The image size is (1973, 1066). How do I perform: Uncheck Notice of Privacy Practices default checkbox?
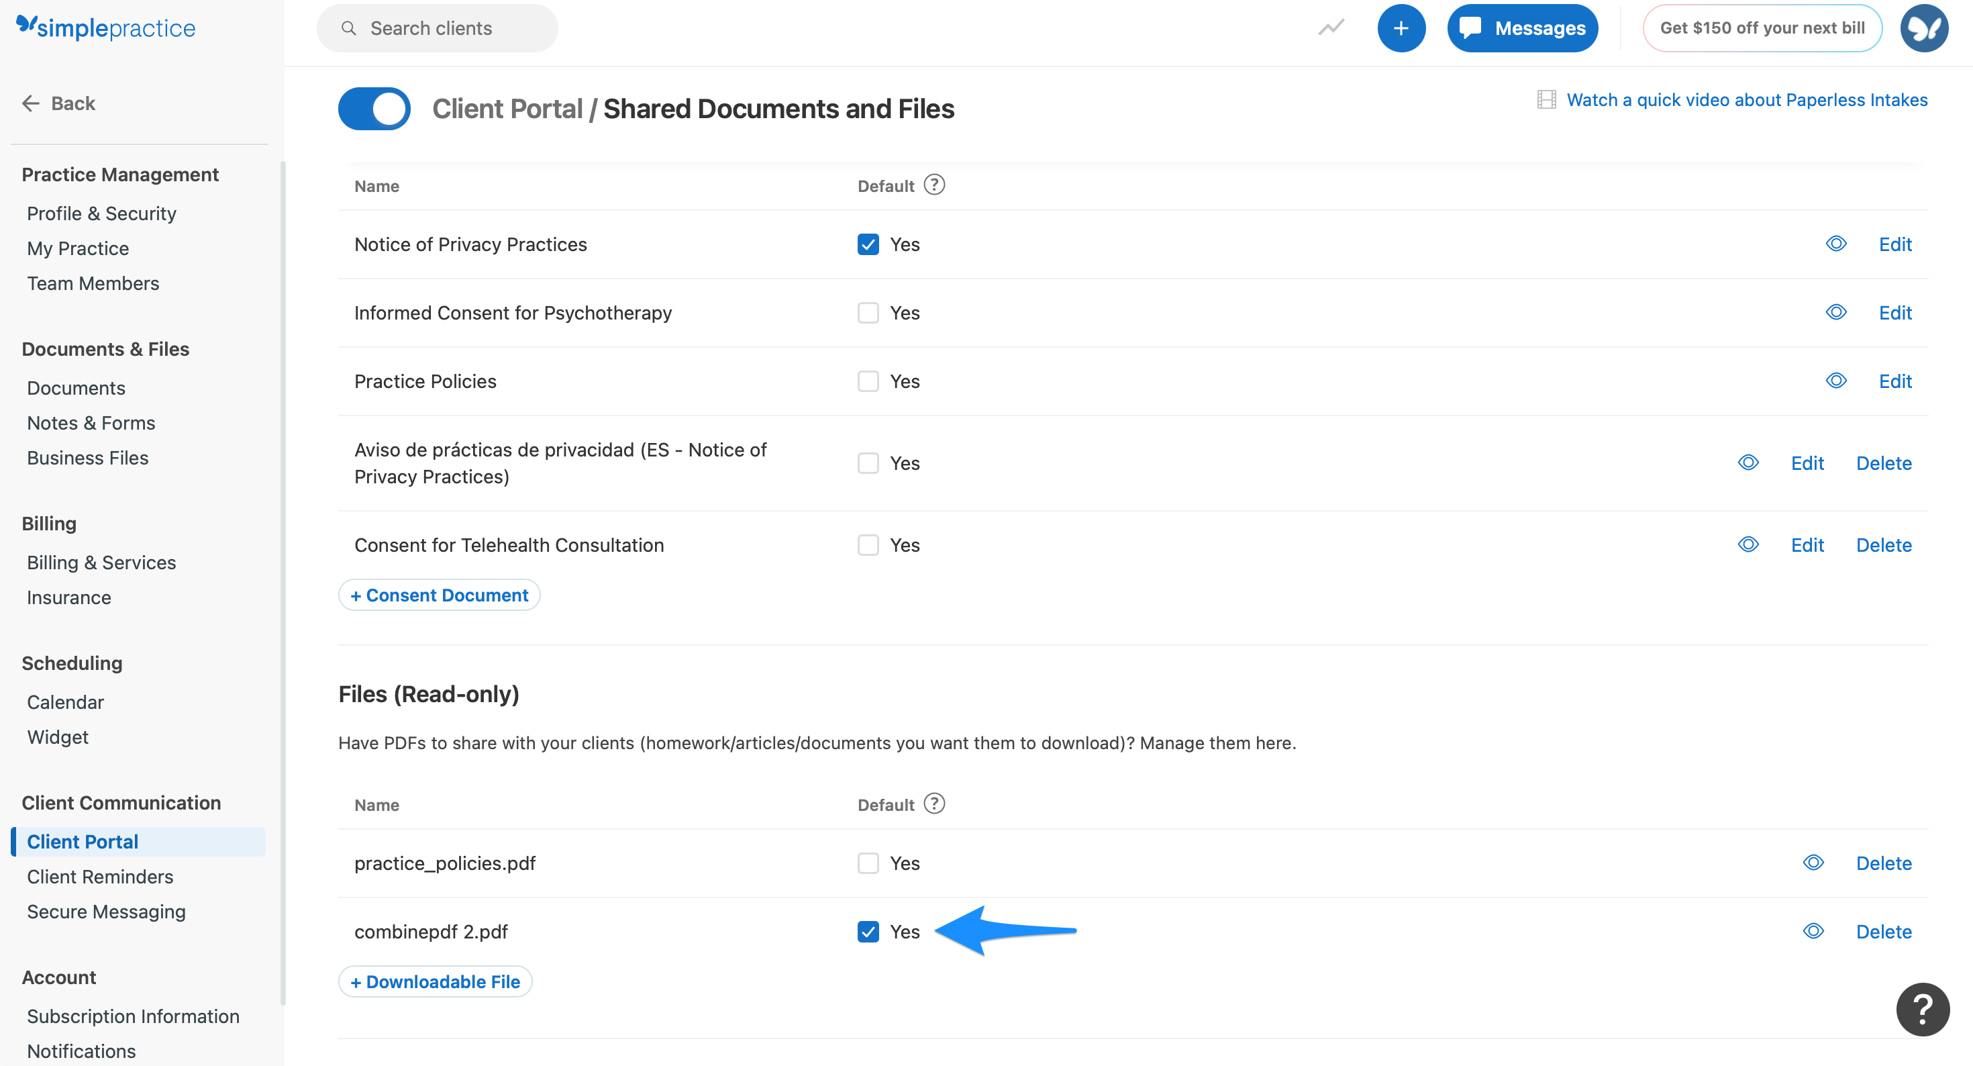(868, 244)
